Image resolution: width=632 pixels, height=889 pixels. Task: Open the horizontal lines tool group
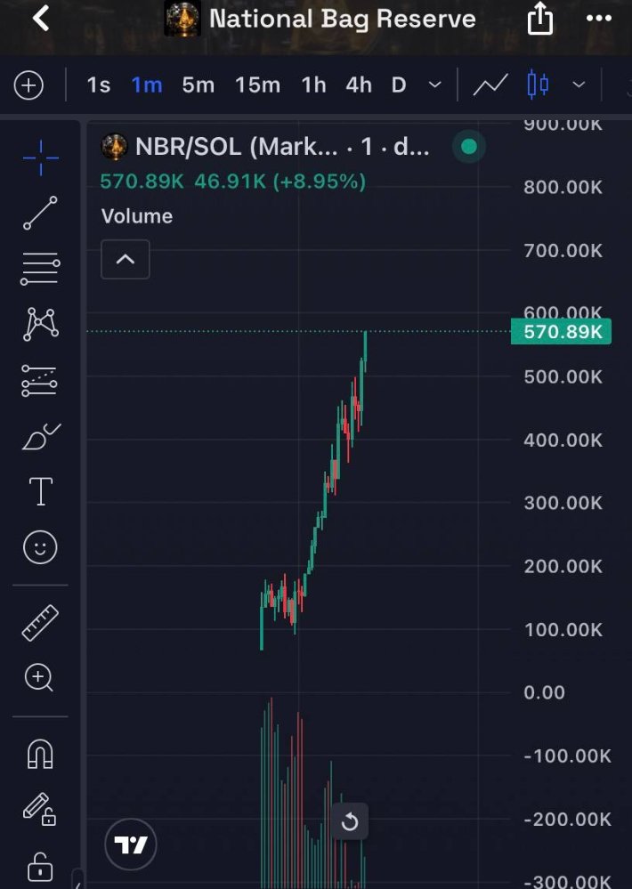tap(40, 268)
